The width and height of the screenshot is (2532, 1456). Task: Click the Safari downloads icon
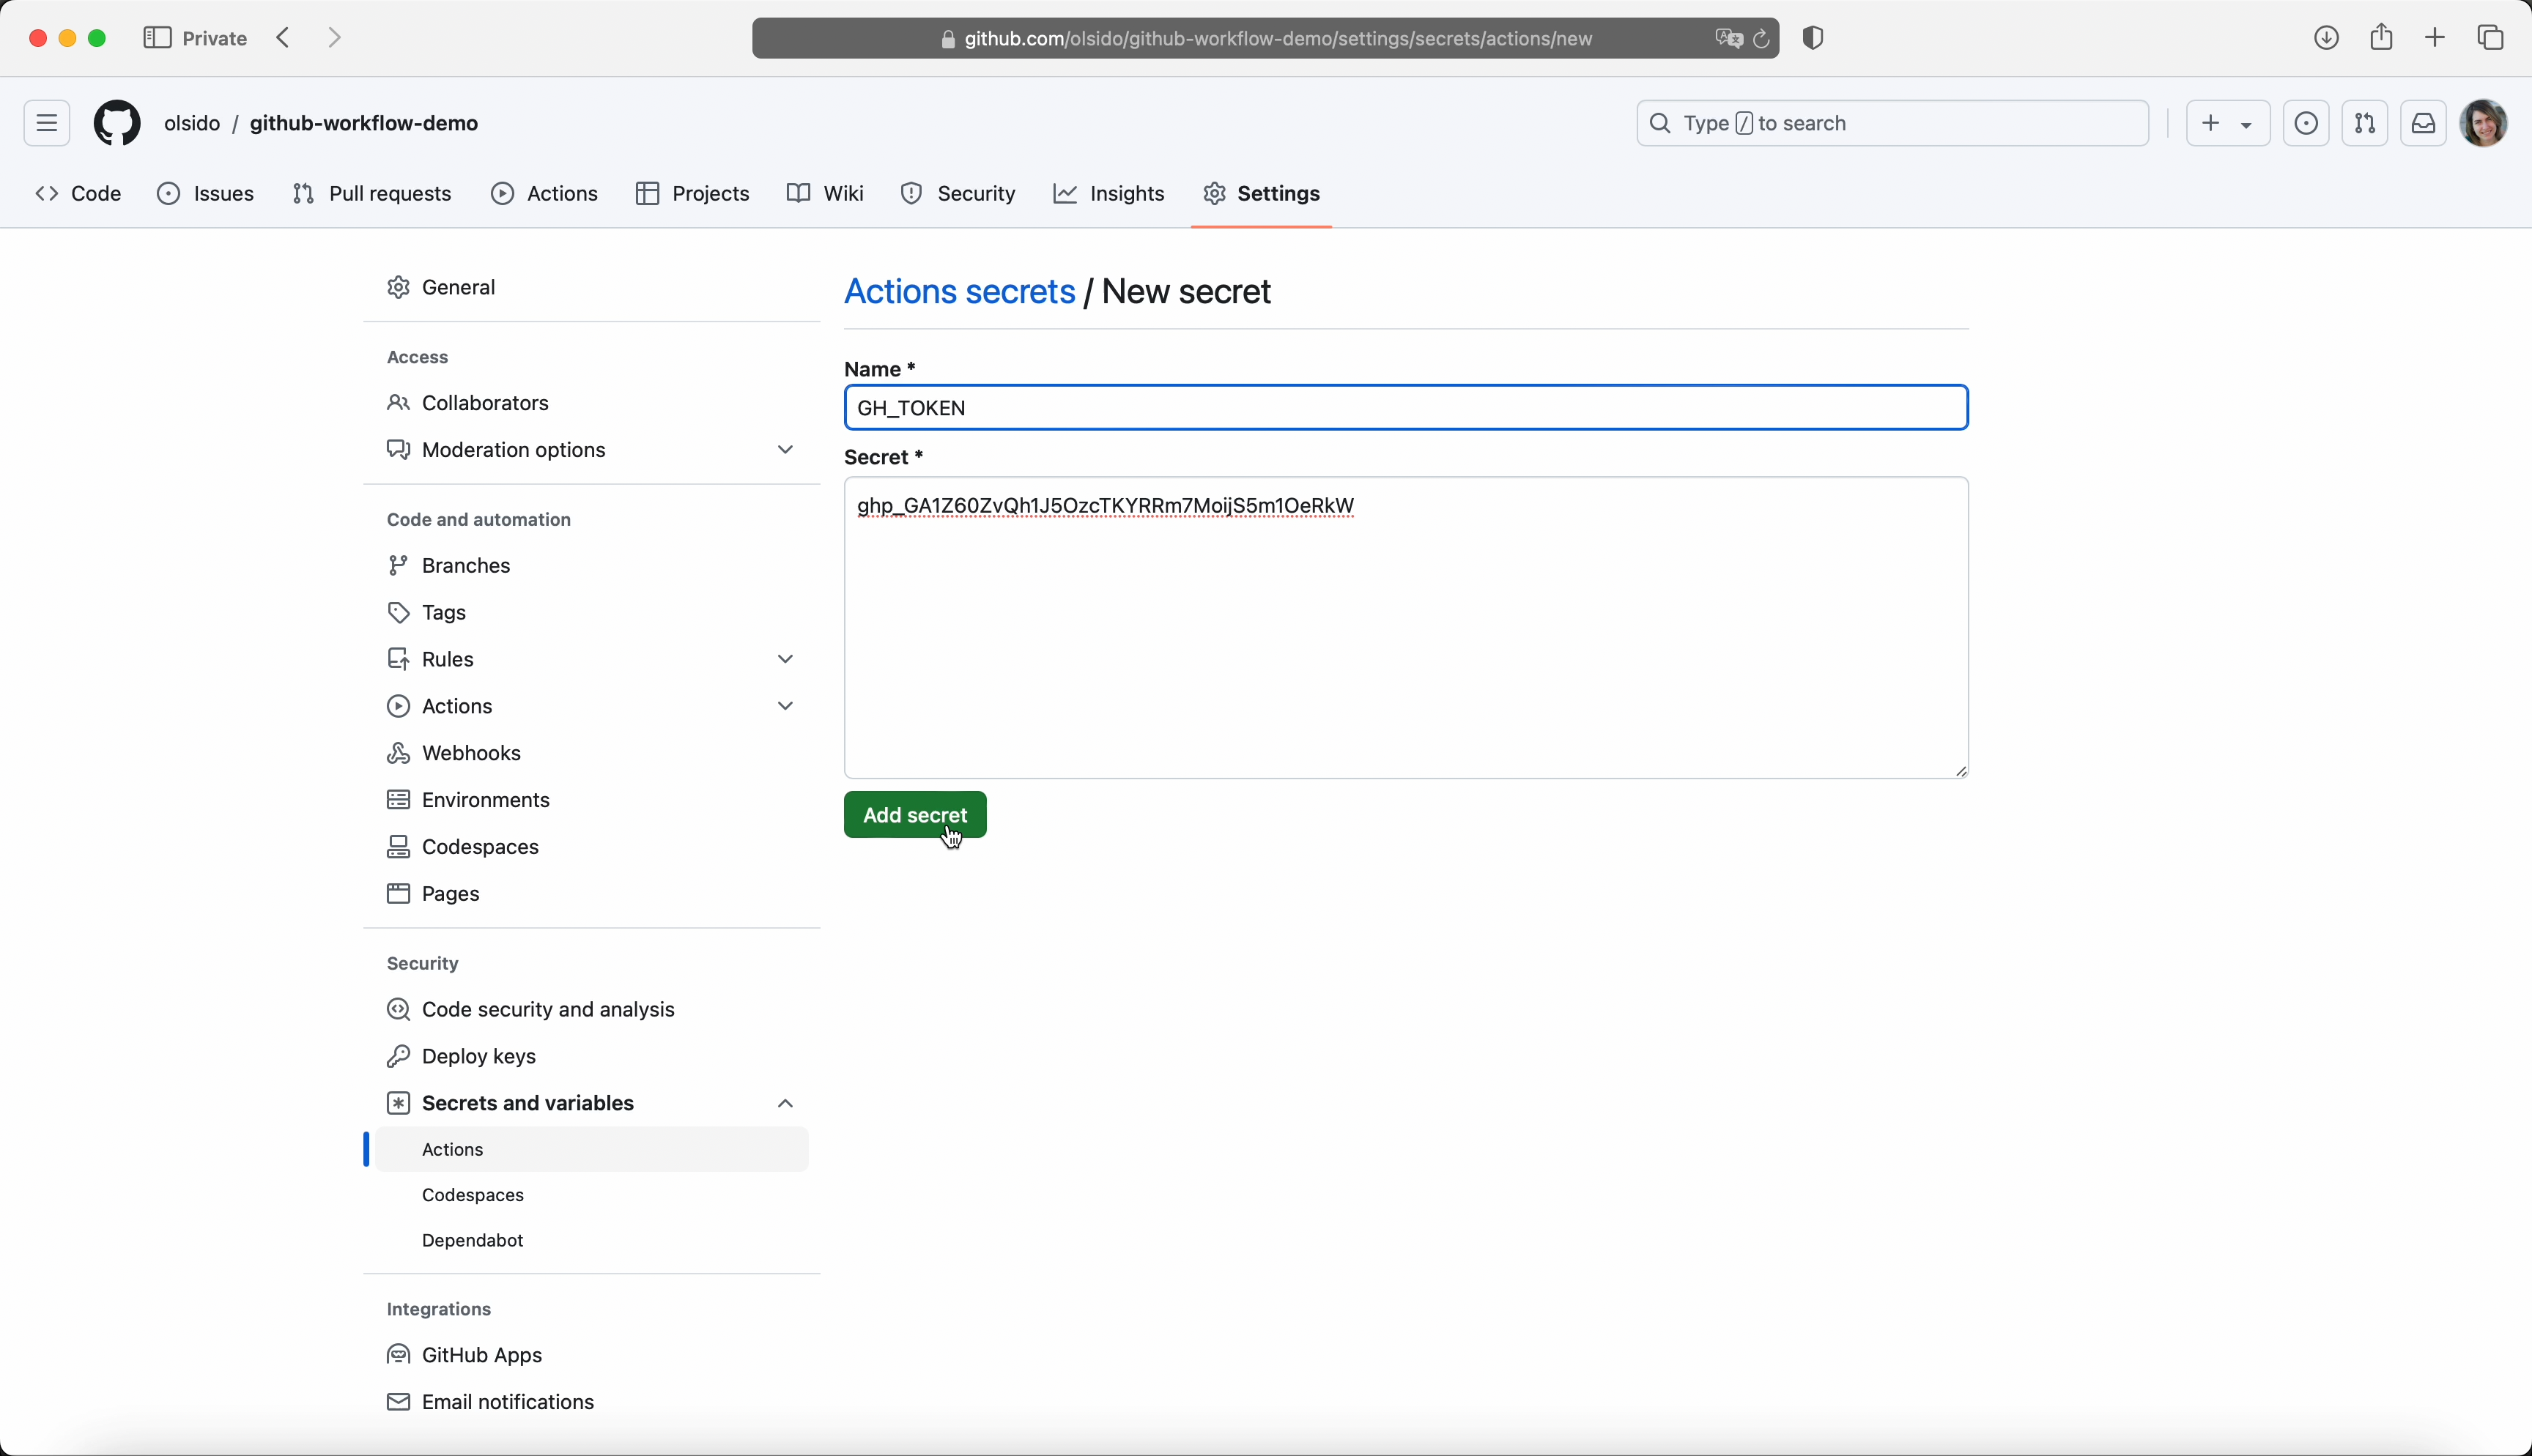point(2326,38)
